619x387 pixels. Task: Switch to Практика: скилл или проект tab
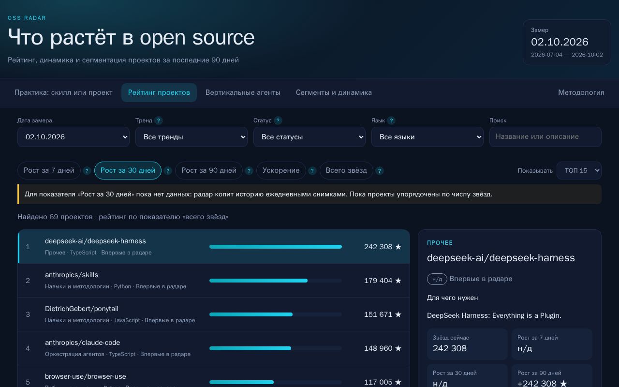(x=63, y=92)
